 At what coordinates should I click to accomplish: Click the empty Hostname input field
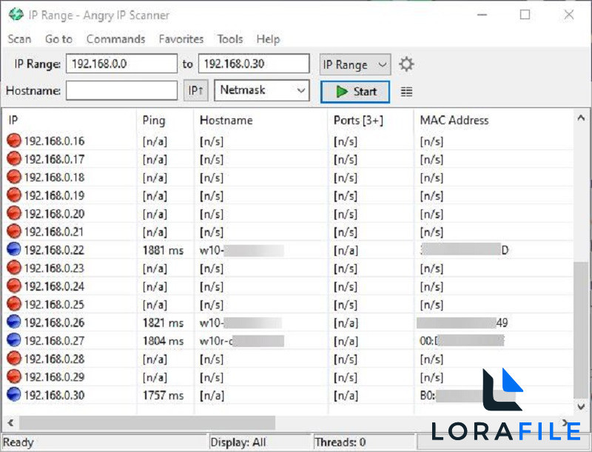pyautogui.click(x=121, y=90)
